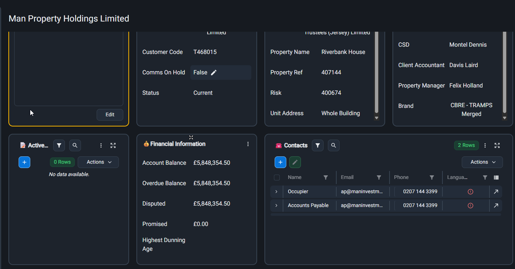Click the Man Property Holdings Limited title

click(x=69, y=19)
